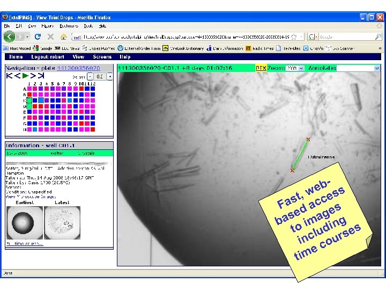The image size is (386, 290).
Task: Jump to first well icon
Action: [9, 76]
